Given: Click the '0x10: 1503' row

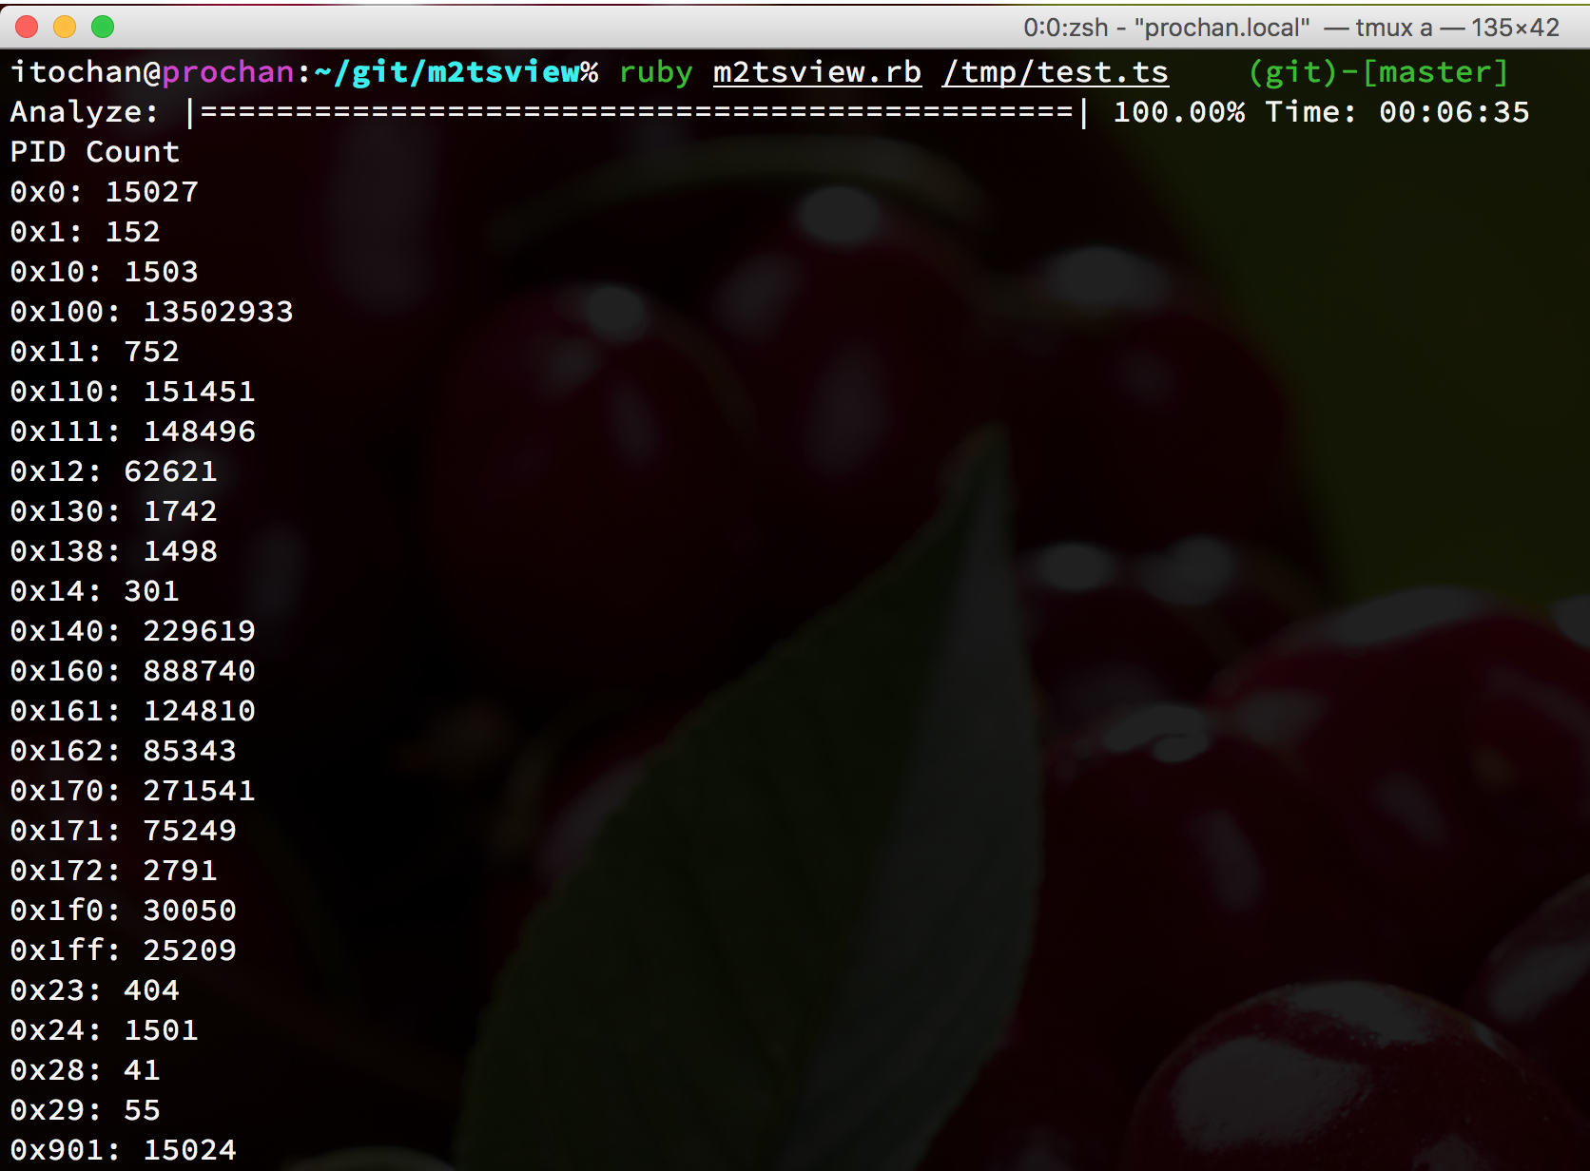Looking at the screenshot, I should (x=104, y=272).
